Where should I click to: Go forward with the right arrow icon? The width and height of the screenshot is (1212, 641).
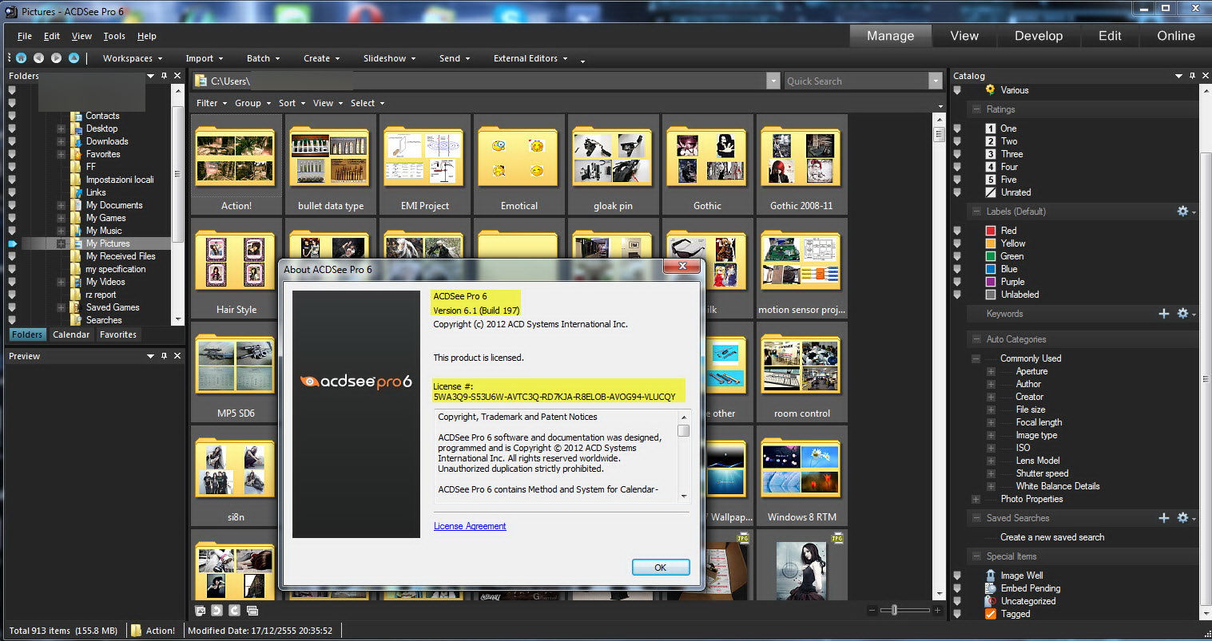(x=56, y=57)
